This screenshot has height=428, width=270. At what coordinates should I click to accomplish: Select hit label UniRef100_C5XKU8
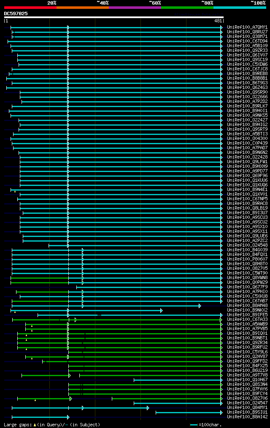(247, 296)
